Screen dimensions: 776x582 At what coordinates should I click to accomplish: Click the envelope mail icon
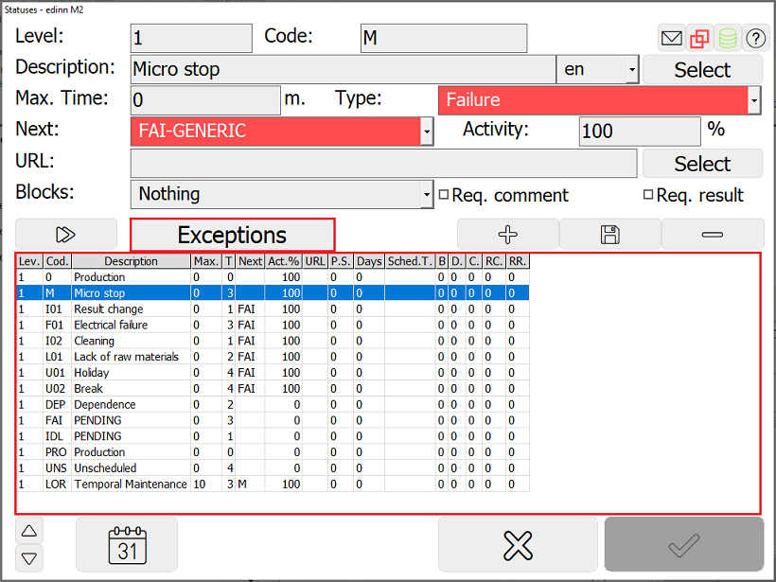672,38
